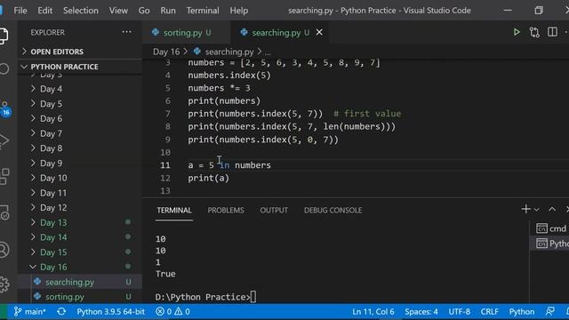The image size is (569, 320).
Task: Open Explorer views and more actions ellipsis
Action: (x=126, y=32)
